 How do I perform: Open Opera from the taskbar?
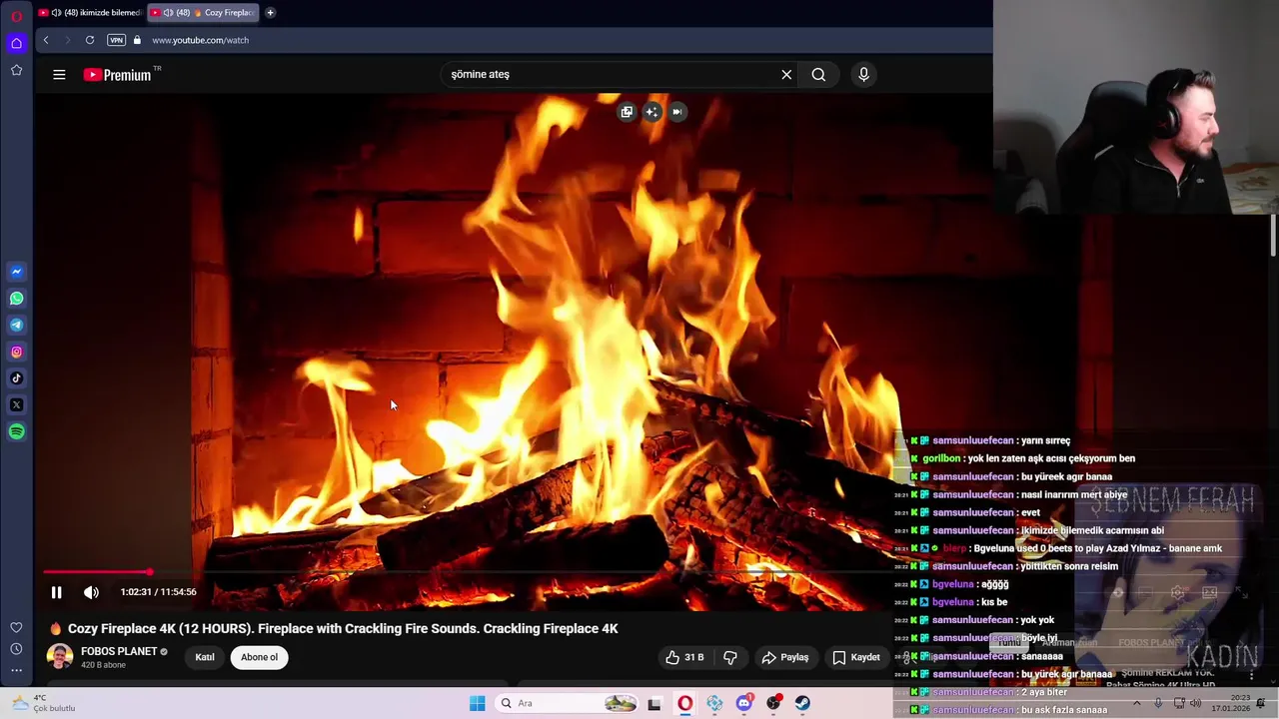684,703
